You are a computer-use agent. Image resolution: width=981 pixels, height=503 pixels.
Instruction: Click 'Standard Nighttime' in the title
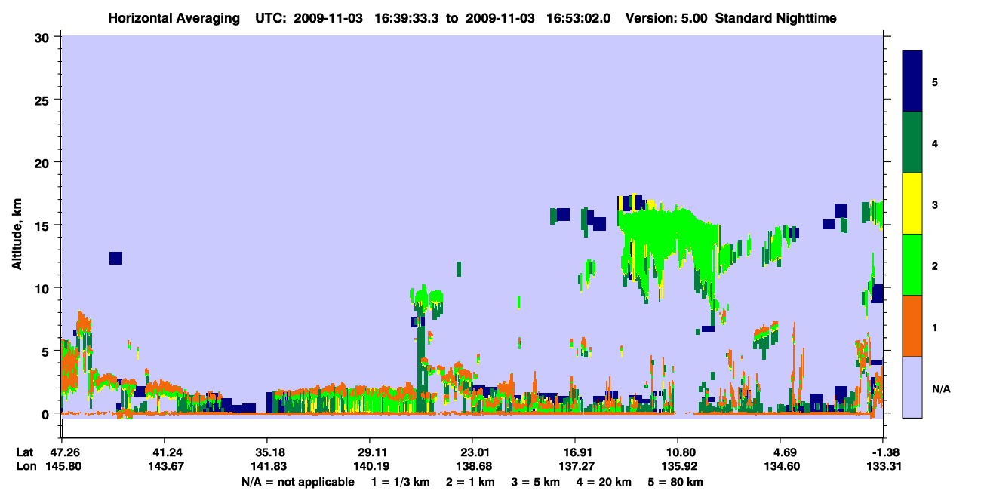[x=775, y=17]
